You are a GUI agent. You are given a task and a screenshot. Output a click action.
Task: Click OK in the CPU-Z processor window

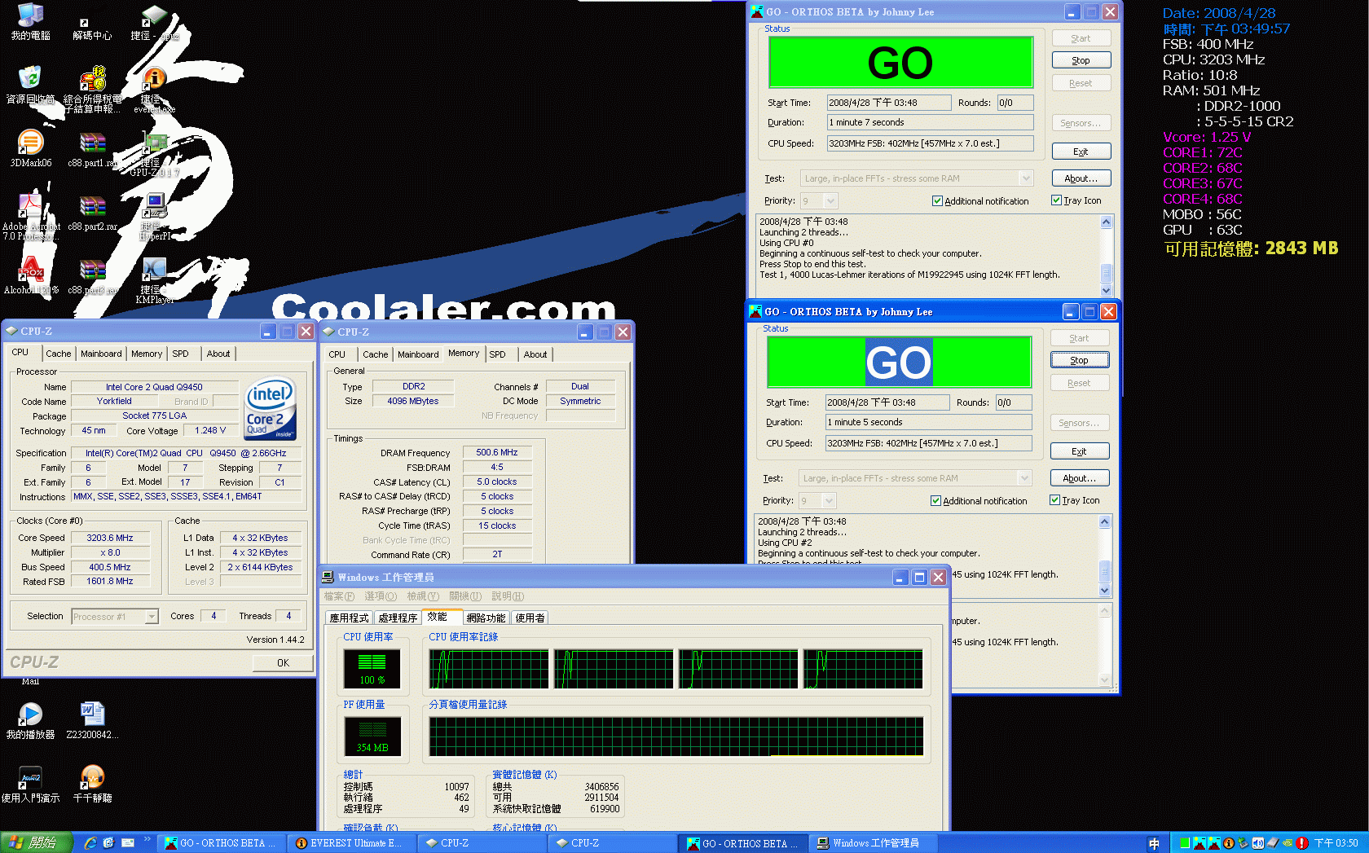283,662
